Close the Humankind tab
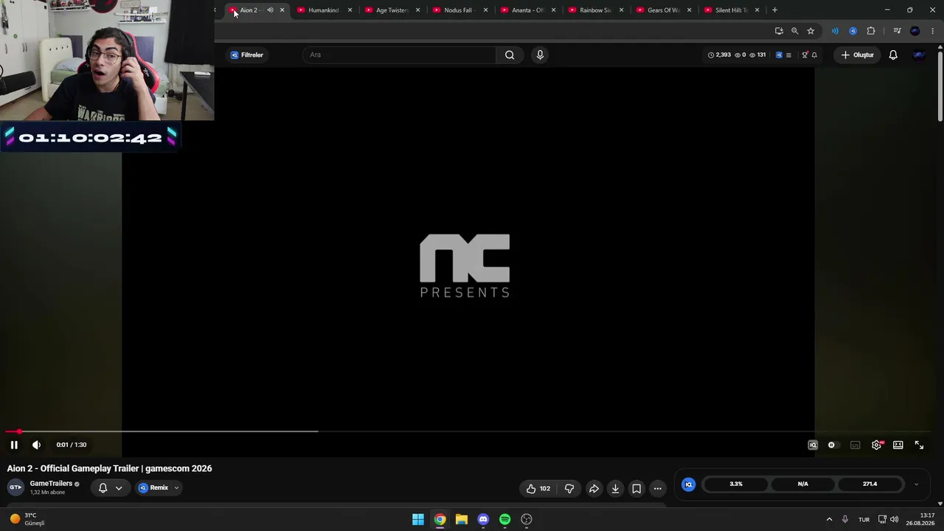The height and width of the screenshot is (531, 944). coord(350,10)
